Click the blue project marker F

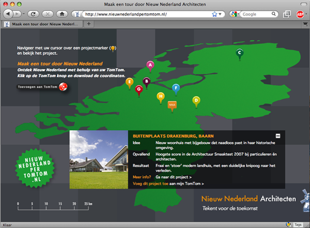(176, 88)
